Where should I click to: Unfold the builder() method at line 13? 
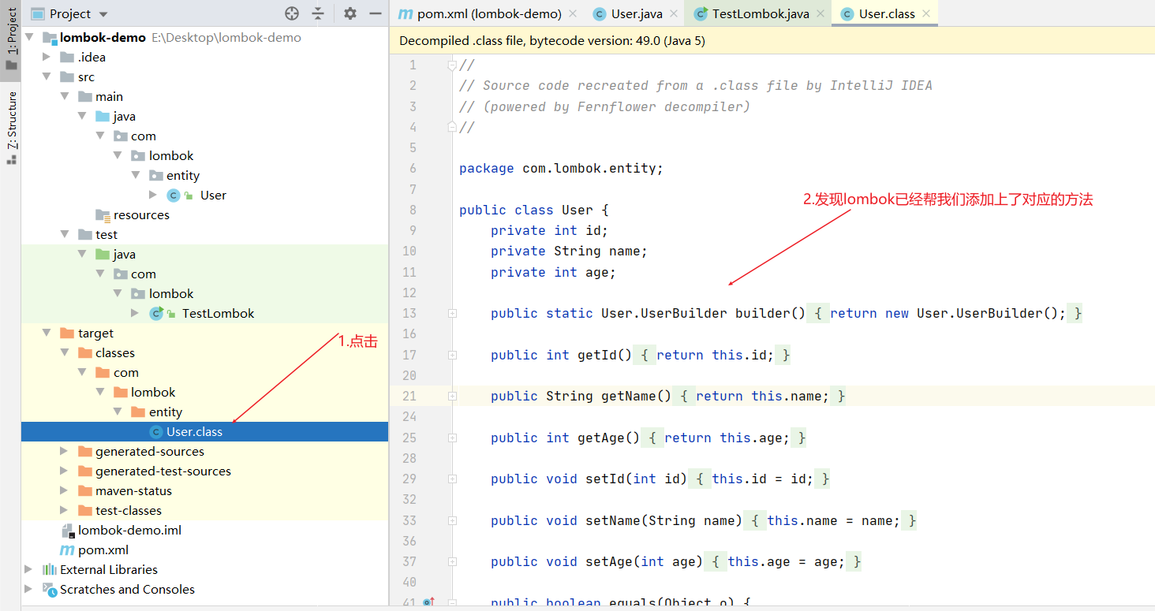(452, 313)
